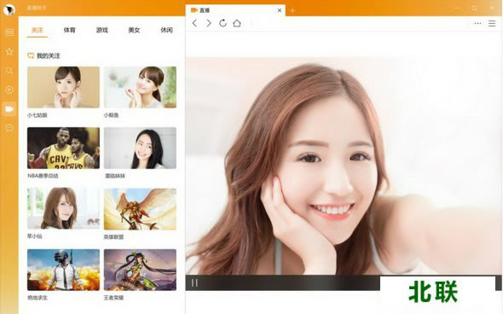Image resolution: width=503 pixels, height=314 pixels.
Task: Click the home icon in toolbar
Action: (x=237, y=23)
